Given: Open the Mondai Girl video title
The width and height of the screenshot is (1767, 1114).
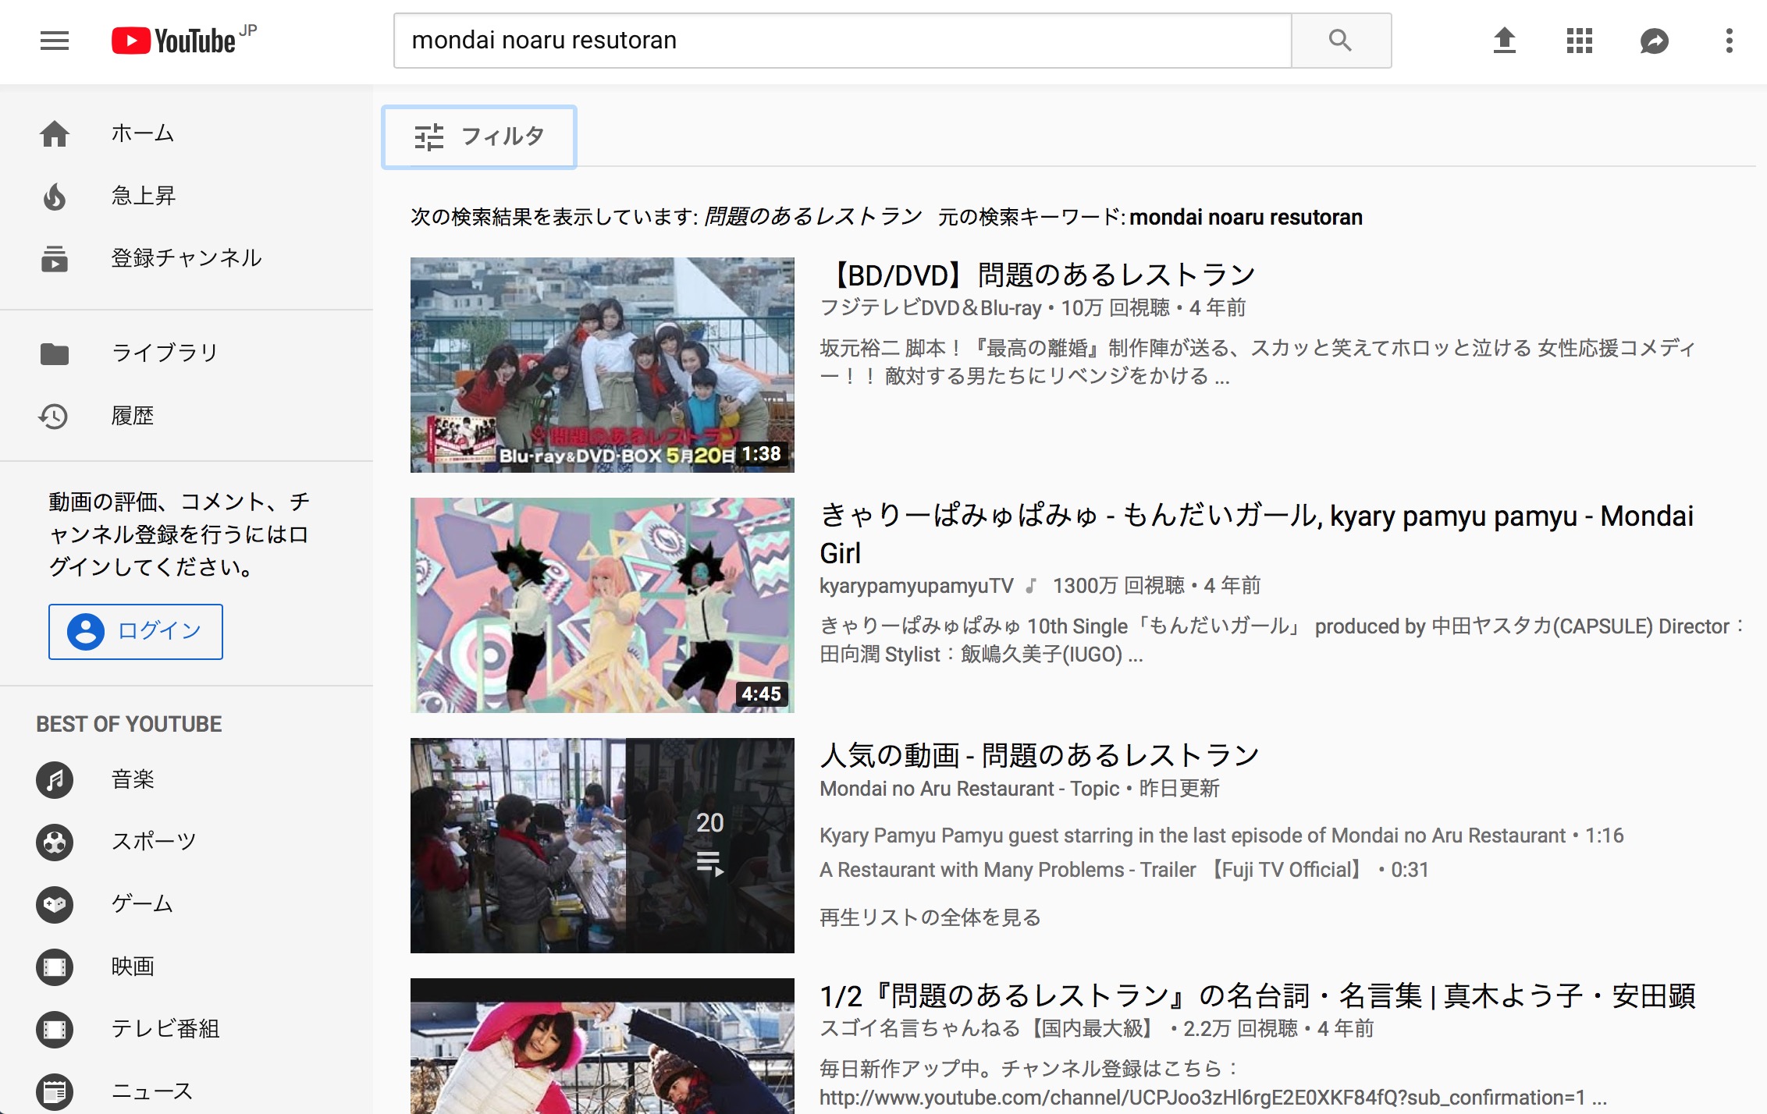Looking at the screenshot, I should (1257, 534).
